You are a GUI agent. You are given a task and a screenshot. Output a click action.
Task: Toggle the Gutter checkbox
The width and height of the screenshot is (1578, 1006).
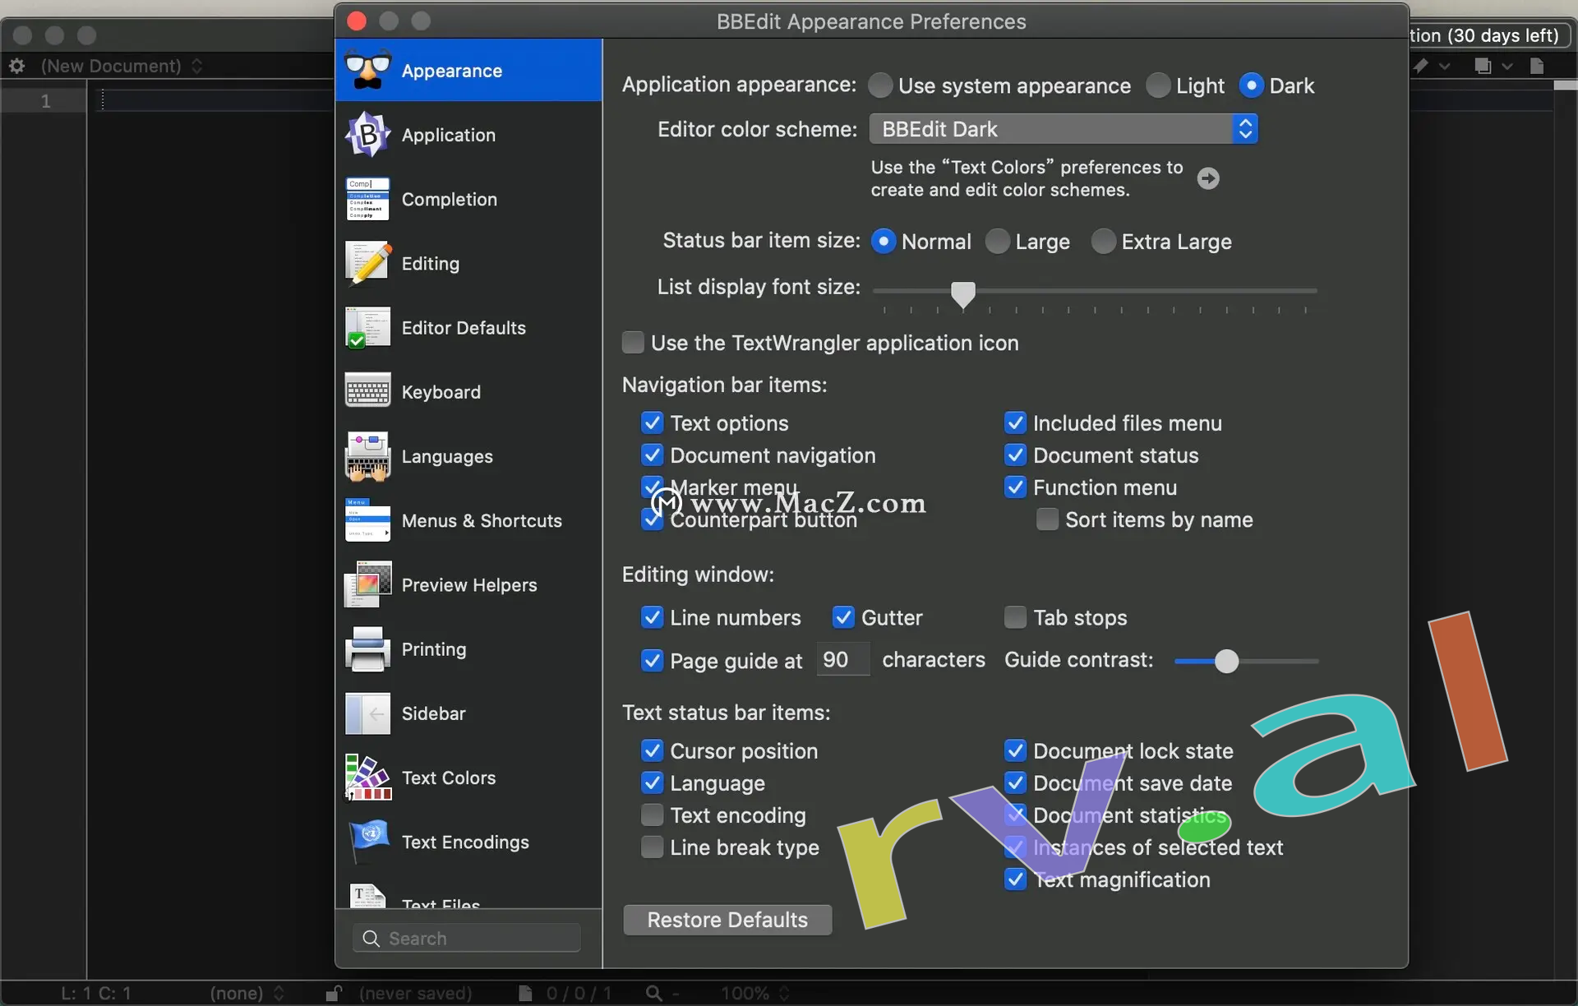[843, 617]
